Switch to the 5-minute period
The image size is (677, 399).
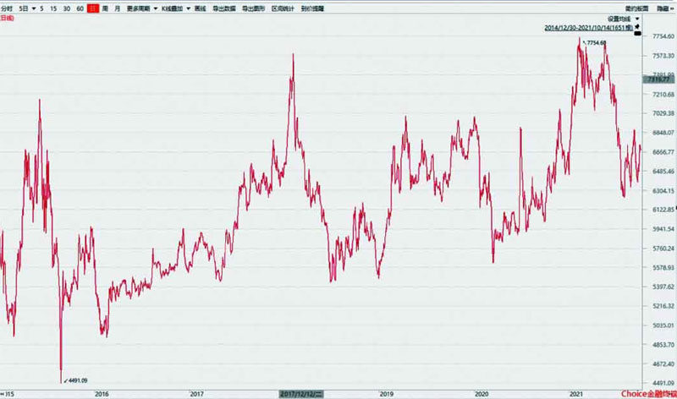tap(41, 7)
